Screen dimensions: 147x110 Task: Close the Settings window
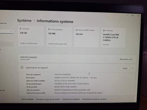(x=138, y=16)
